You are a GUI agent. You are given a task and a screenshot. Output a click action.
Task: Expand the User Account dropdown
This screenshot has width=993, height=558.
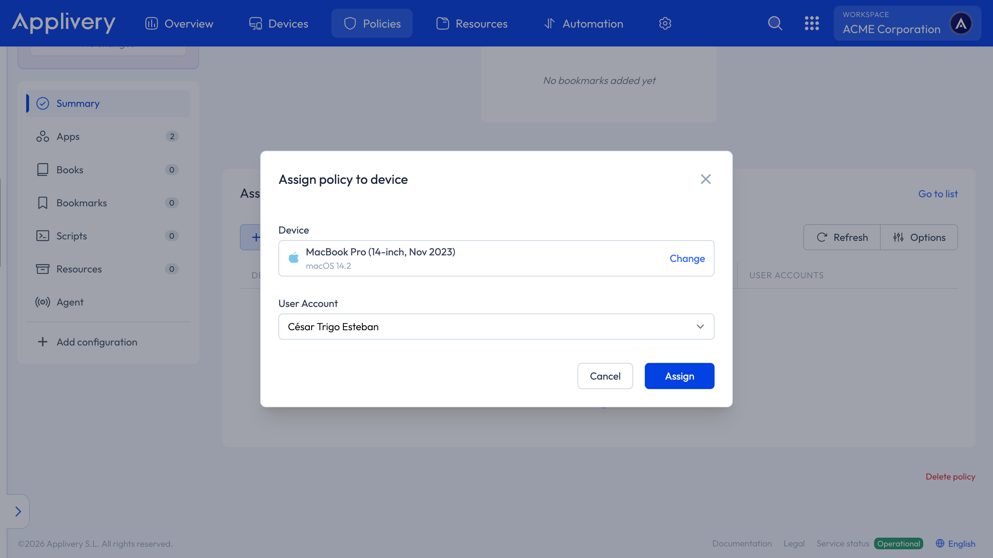496,327
